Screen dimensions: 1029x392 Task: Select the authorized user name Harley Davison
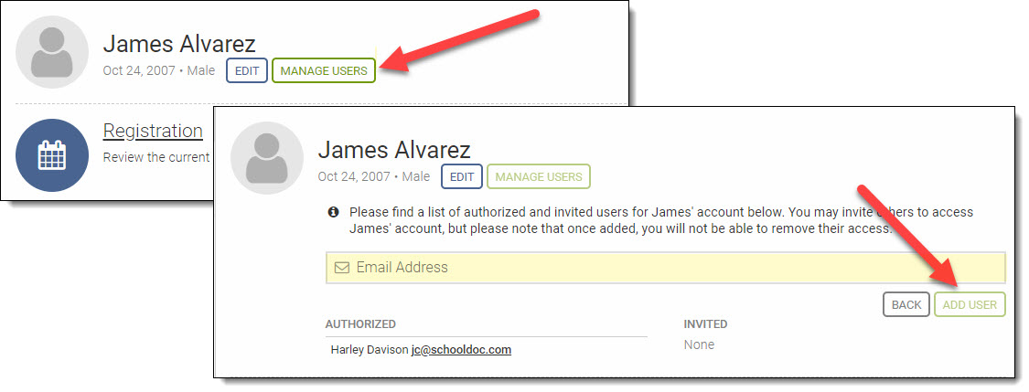pos(369,349)
